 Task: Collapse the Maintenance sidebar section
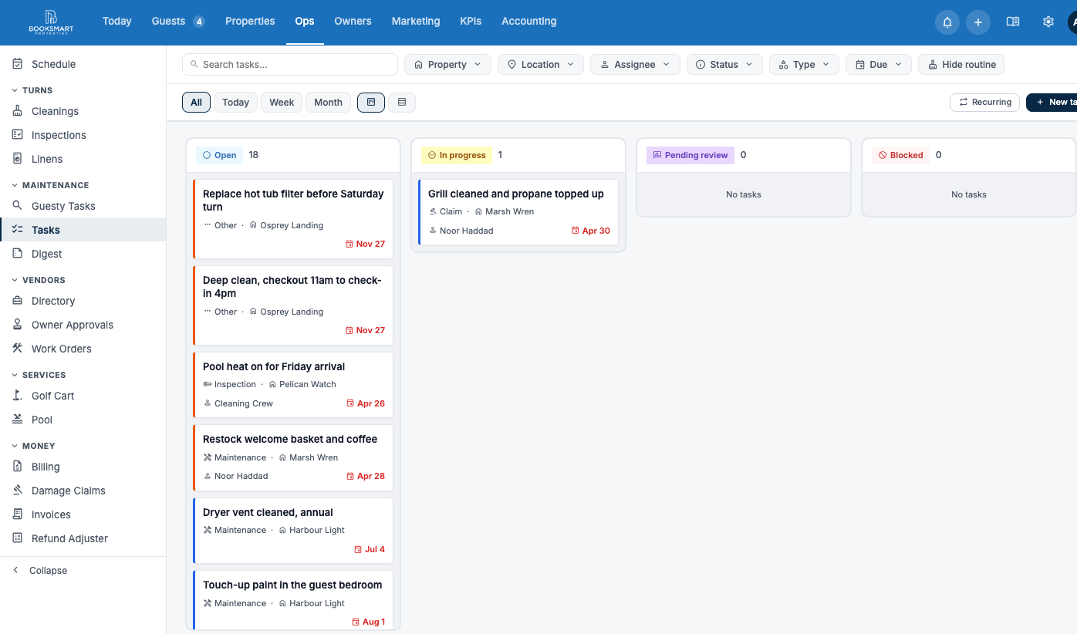50,185
